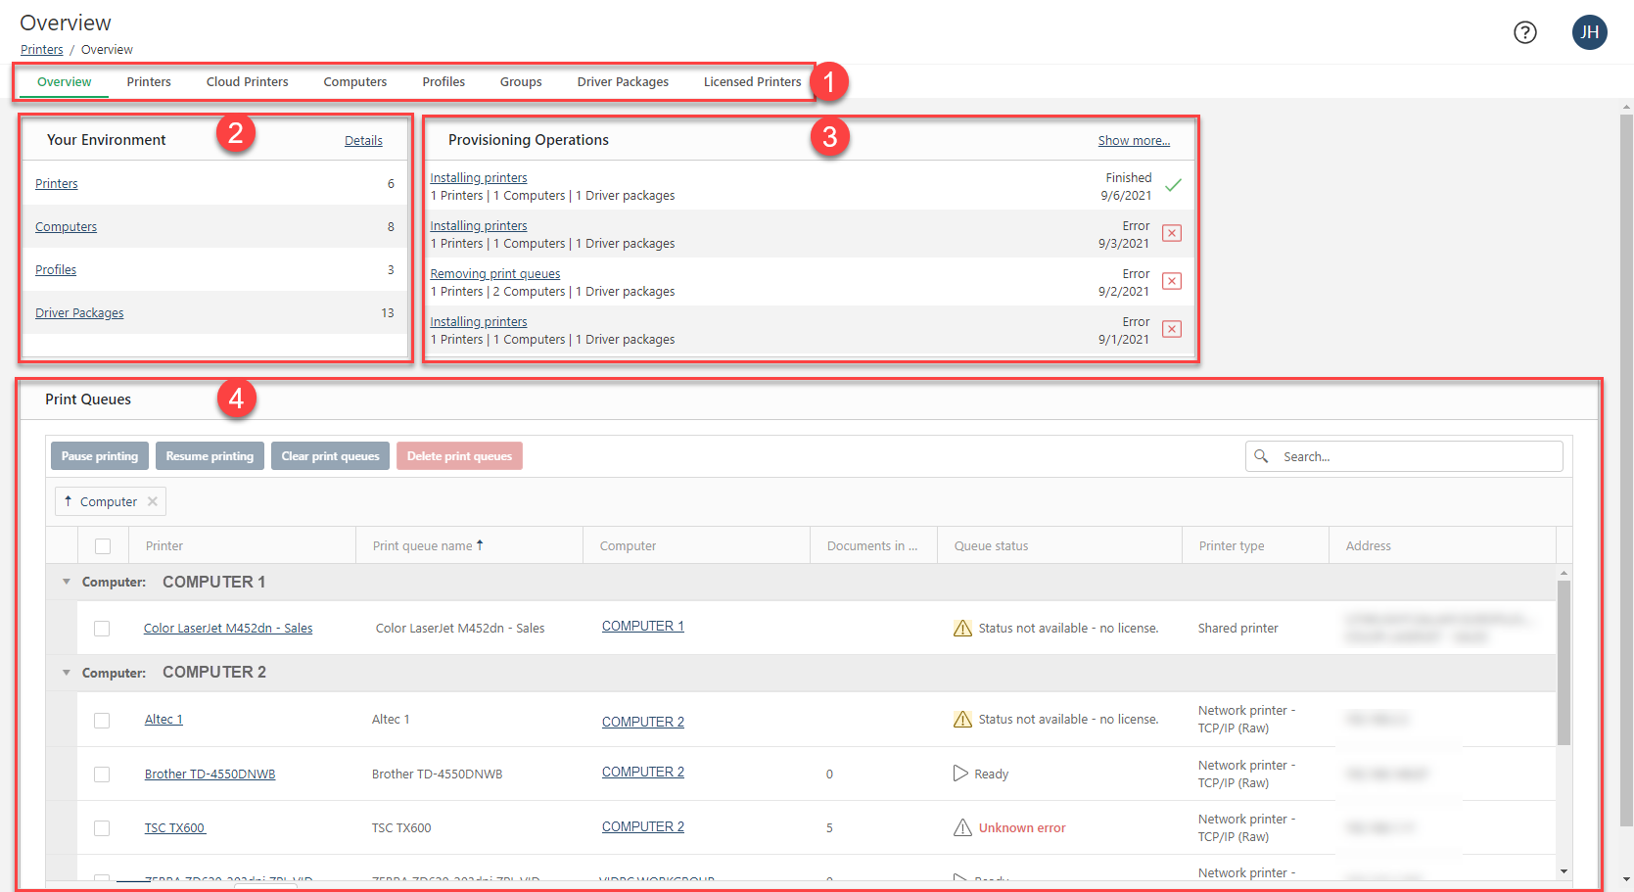Tick the checkbox for Altec 1

point(102,721)
